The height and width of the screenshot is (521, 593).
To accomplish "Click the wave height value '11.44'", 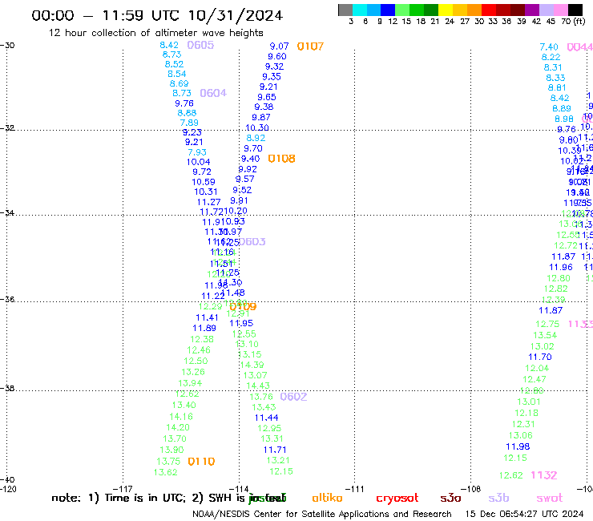I will click(267, 418).
